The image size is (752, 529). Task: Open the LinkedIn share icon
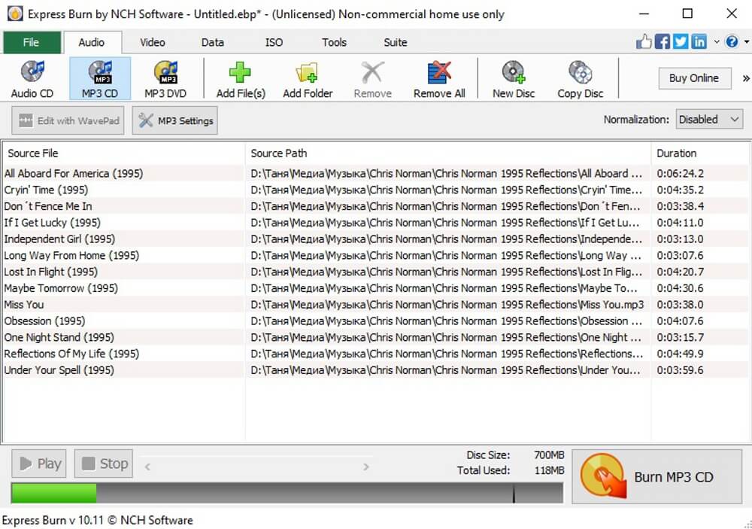[x=699, y=42]
